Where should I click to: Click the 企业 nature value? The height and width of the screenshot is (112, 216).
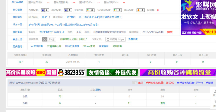79,32
